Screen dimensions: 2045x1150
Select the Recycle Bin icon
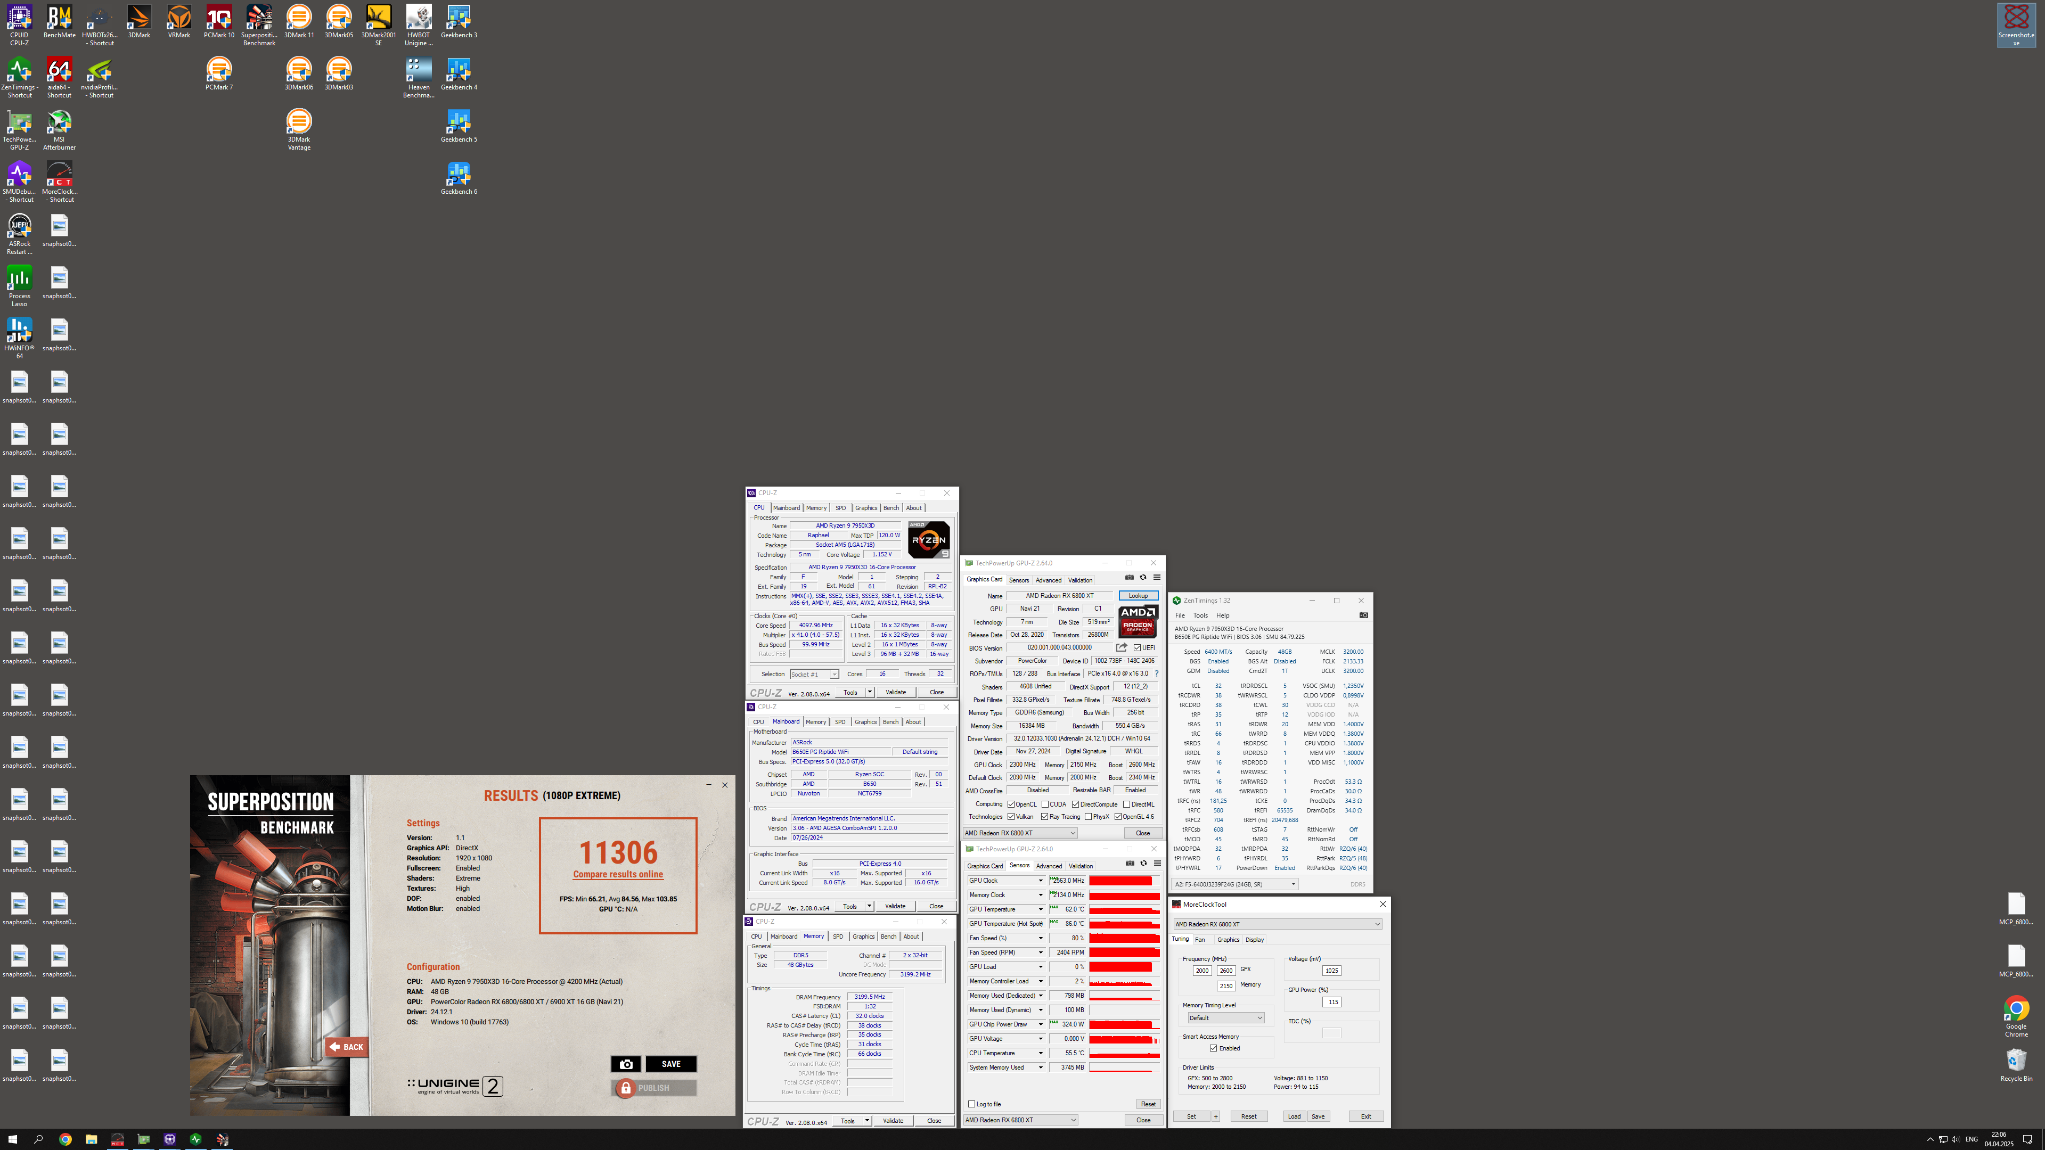click(x=2016, y=1065)
